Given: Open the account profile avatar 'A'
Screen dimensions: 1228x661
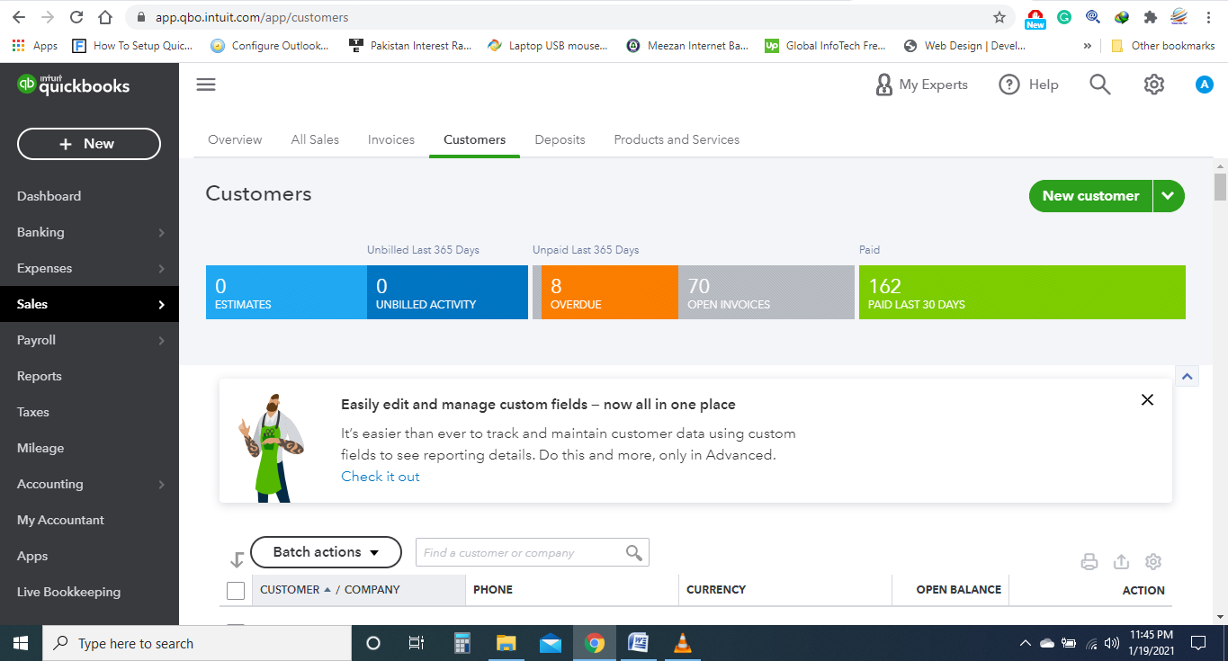Looking at the screenshot, I should tap(1205, 85).
